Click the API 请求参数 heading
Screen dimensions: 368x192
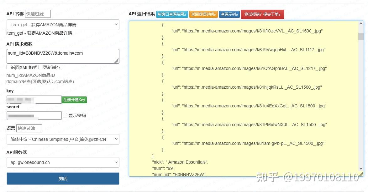[19, 44]
